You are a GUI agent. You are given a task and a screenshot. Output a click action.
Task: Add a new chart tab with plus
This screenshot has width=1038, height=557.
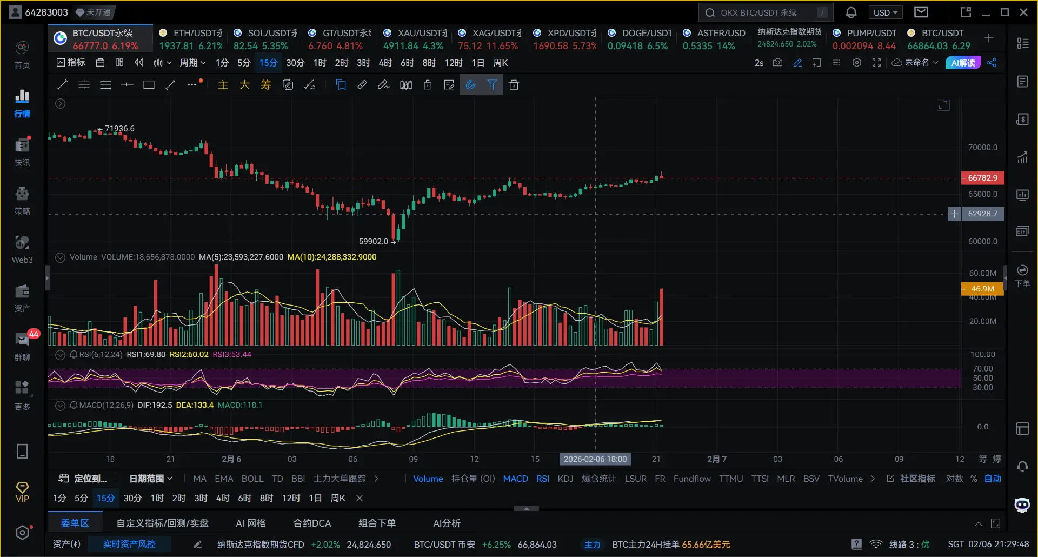989,38
